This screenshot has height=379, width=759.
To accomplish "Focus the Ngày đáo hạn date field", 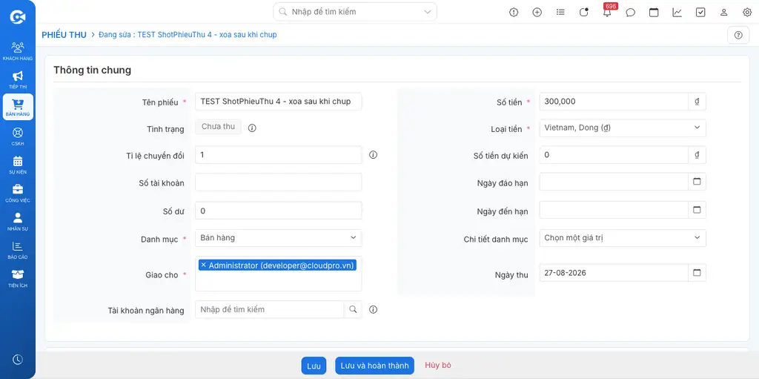I will (614, 181).
